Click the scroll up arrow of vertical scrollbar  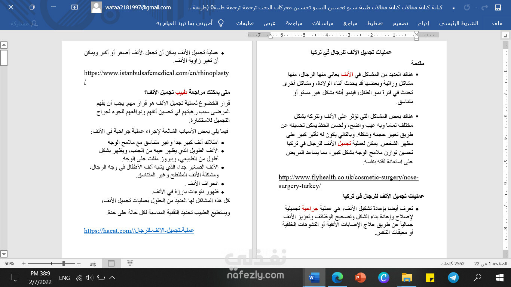4,45
